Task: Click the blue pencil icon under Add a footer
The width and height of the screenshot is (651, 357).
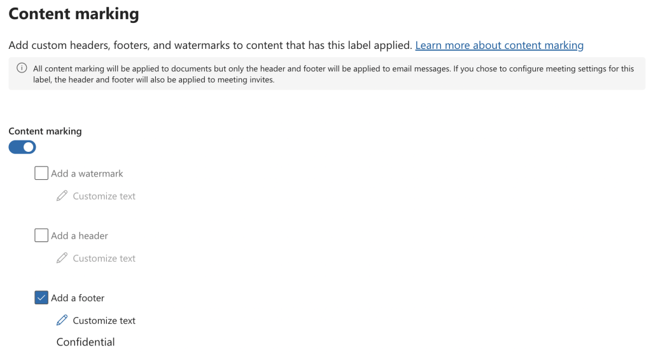Action: 62,321
